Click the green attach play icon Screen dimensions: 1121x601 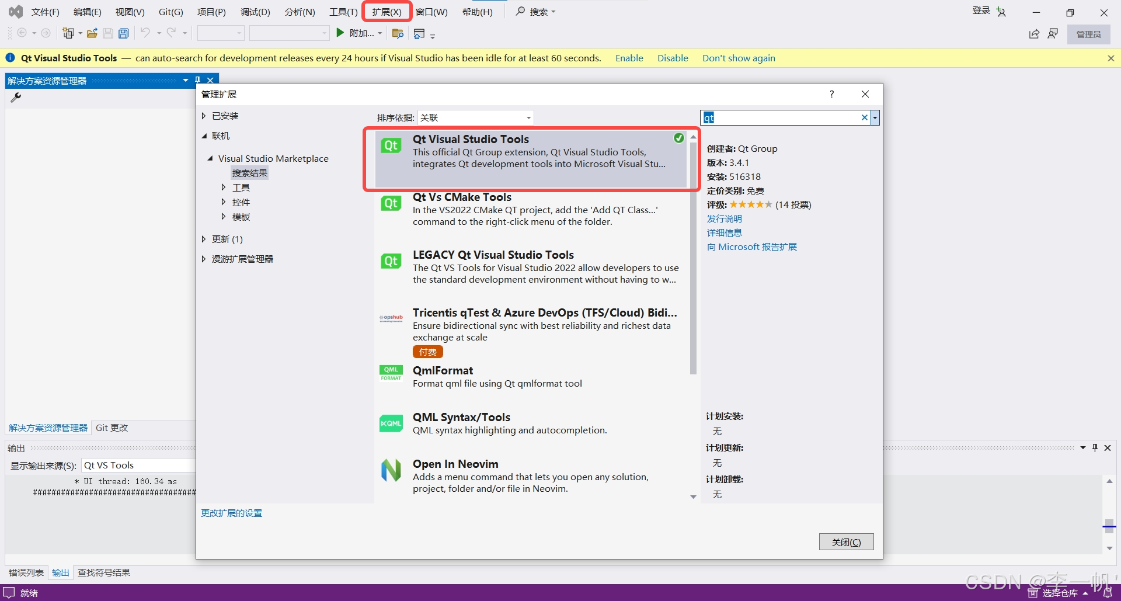coord(340,33)
